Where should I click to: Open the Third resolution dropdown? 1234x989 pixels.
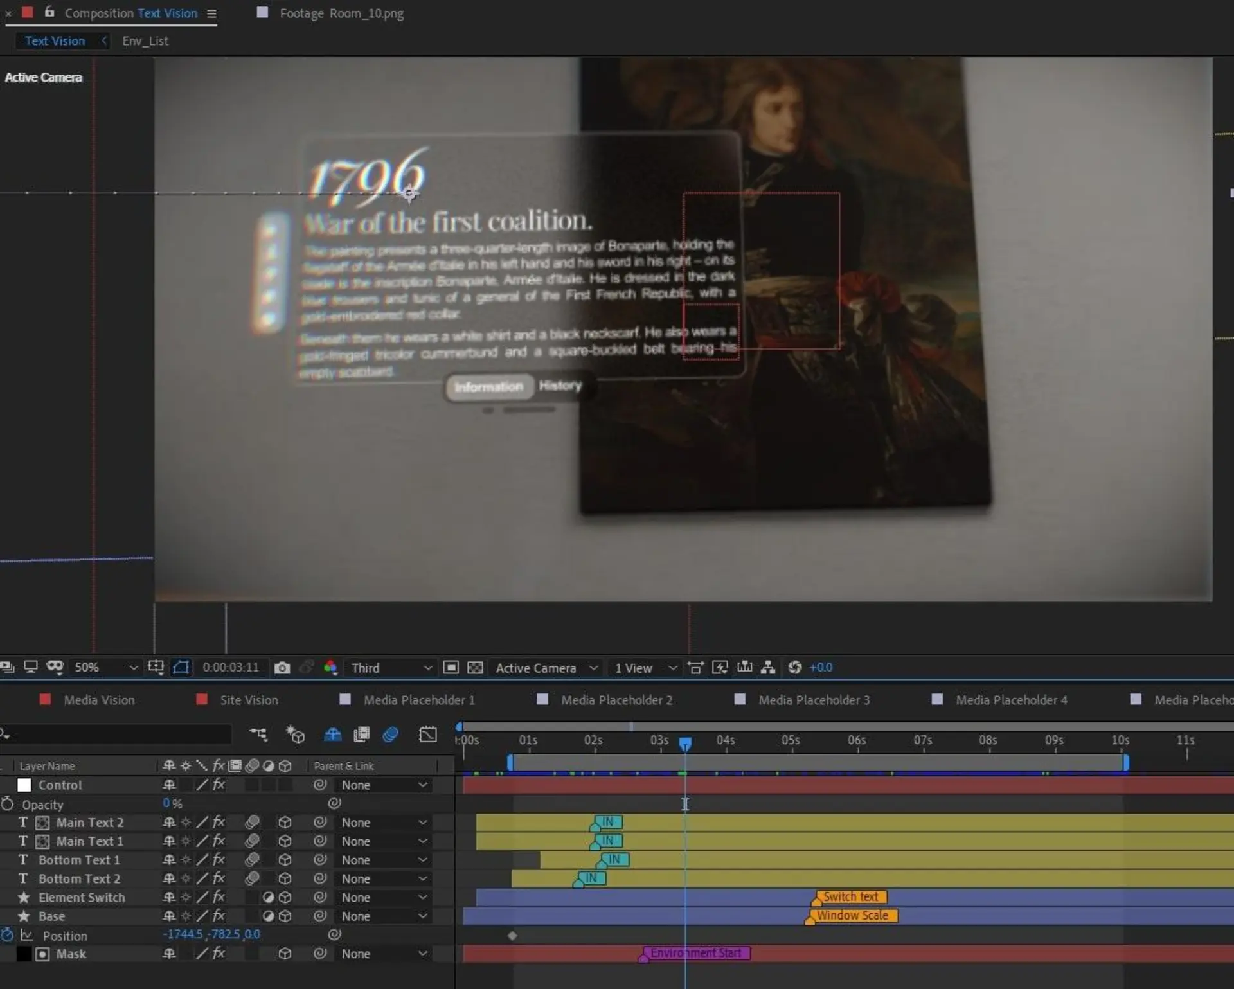pos(390,668)
